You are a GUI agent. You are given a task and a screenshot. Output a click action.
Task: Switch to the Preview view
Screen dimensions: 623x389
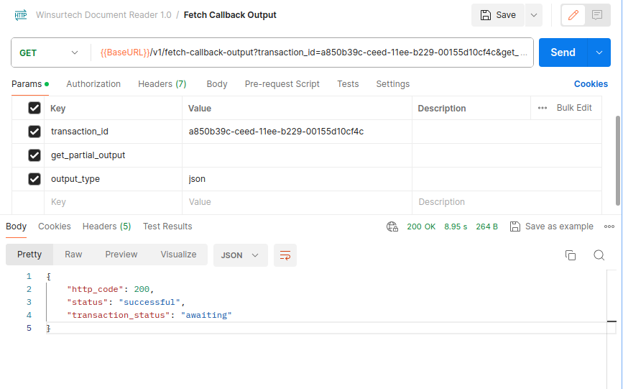[x=121, y=255]
